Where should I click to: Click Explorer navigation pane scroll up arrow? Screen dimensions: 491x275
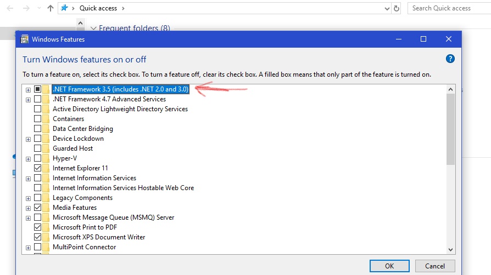coord(81,23)
